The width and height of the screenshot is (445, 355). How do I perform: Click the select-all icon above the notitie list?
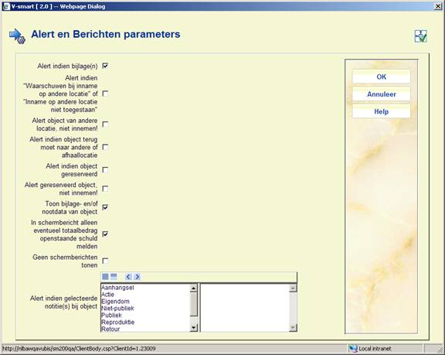pos(105,277)
